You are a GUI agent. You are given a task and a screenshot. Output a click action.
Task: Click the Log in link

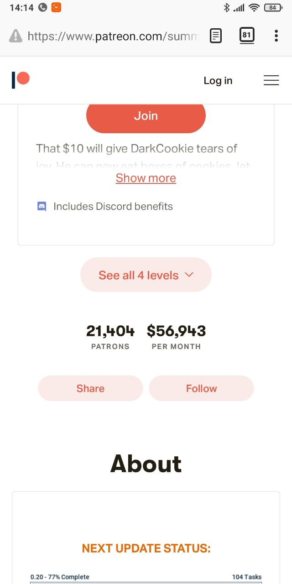(218, 81)
